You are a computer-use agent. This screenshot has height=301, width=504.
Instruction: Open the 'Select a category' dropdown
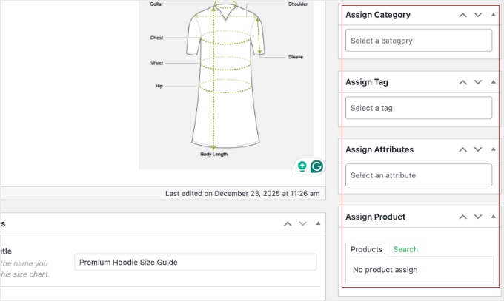(x=419, y=41)
